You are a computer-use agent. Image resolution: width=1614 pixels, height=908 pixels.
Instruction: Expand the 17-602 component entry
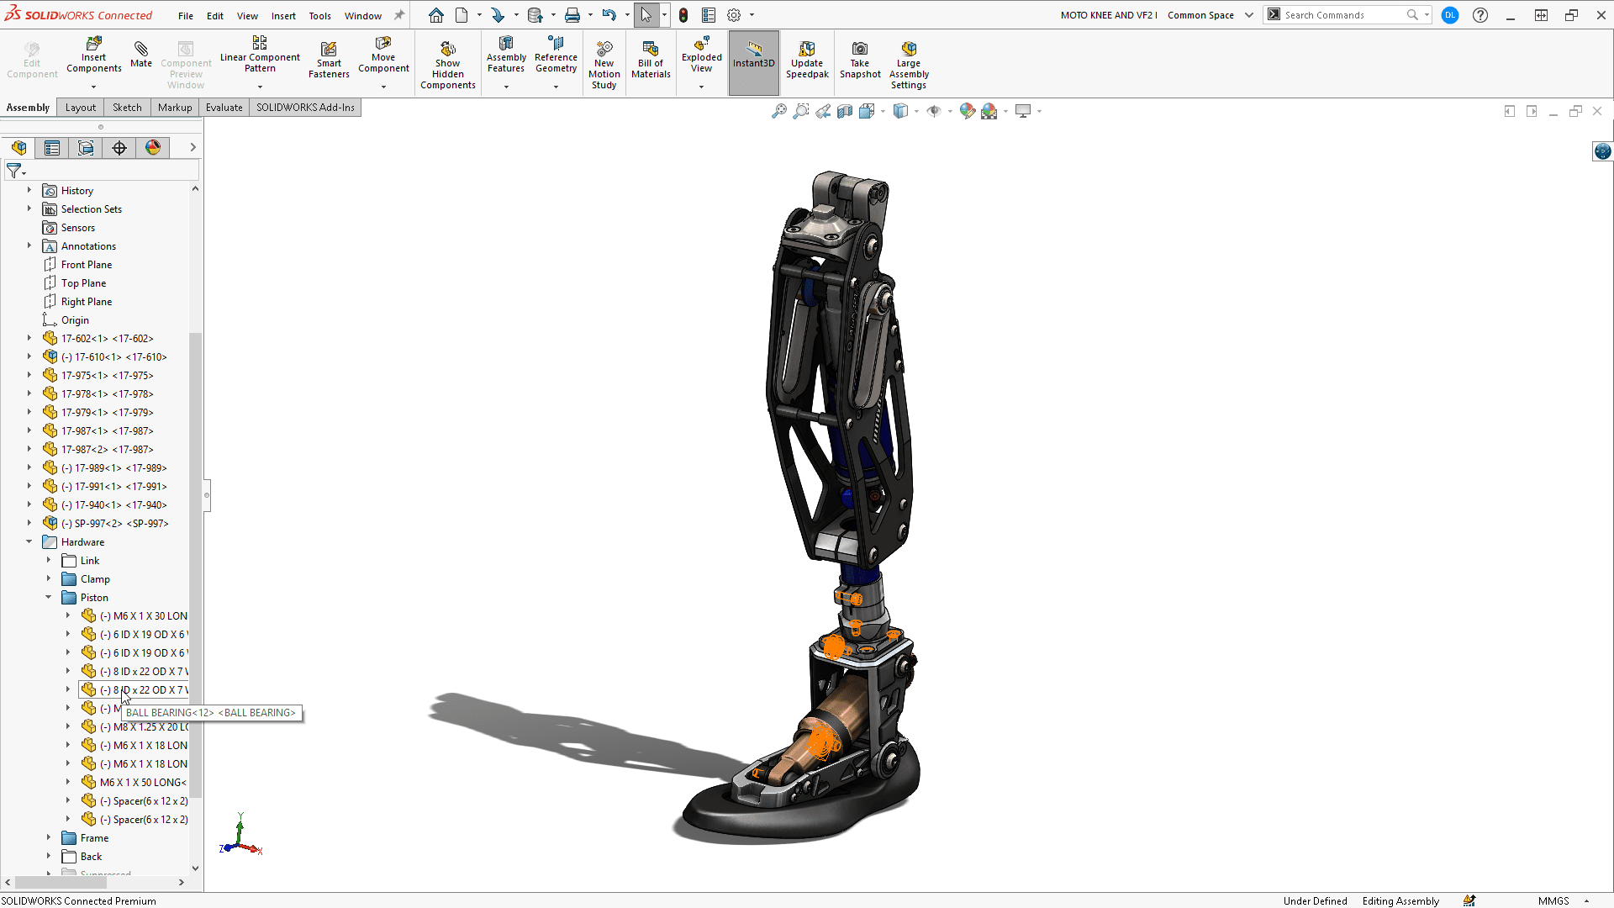tap(29, 338)
